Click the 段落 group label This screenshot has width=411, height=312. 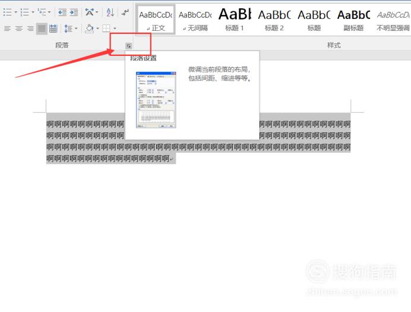coord(62,45)
